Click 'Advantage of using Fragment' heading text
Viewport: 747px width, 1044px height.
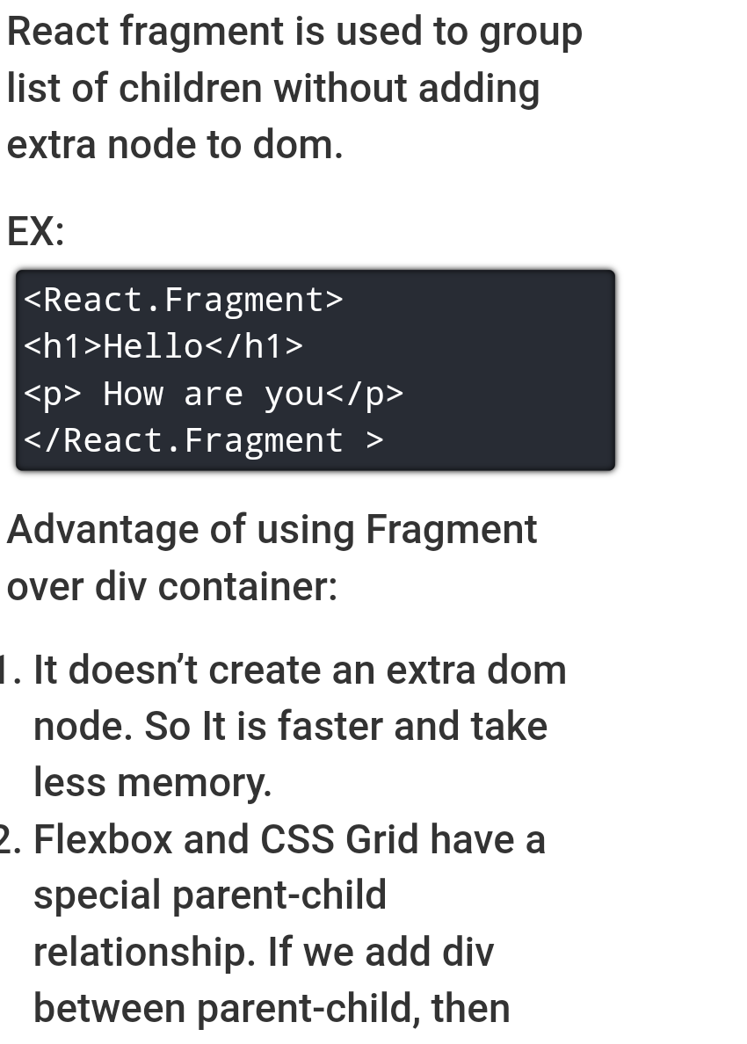point(272,530)
